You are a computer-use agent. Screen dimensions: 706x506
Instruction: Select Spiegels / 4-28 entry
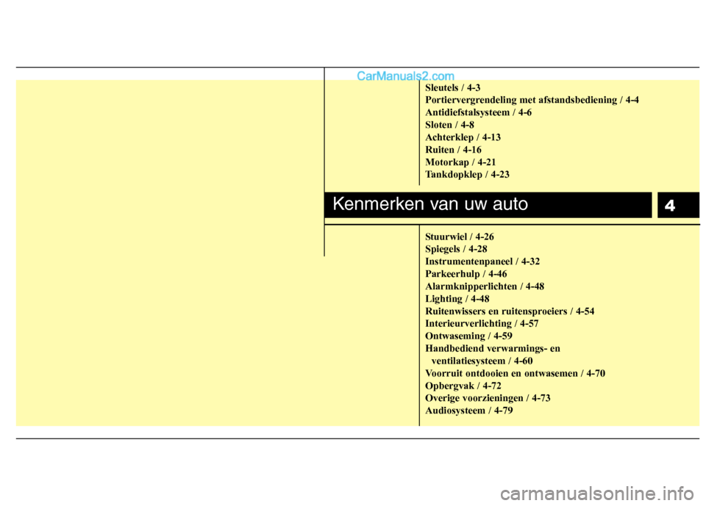pos(456,249)
